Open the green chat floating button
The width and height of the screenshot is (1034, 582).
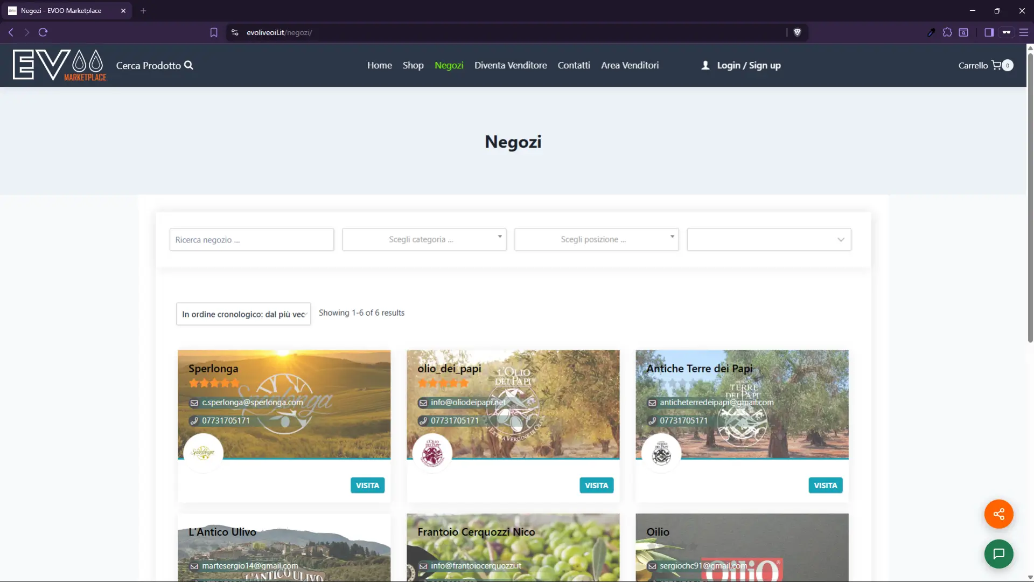tap(999, 554)
